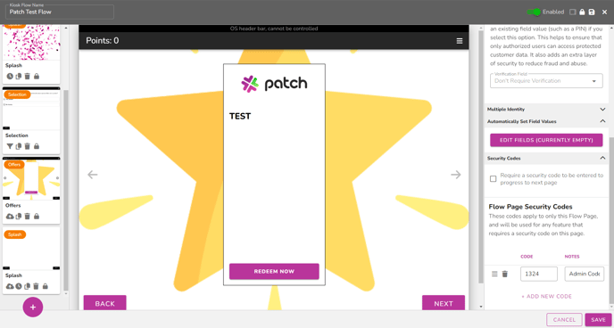614x328 pixels.
Task: Click + Add New Code link
Action: [x=546, y=296]
